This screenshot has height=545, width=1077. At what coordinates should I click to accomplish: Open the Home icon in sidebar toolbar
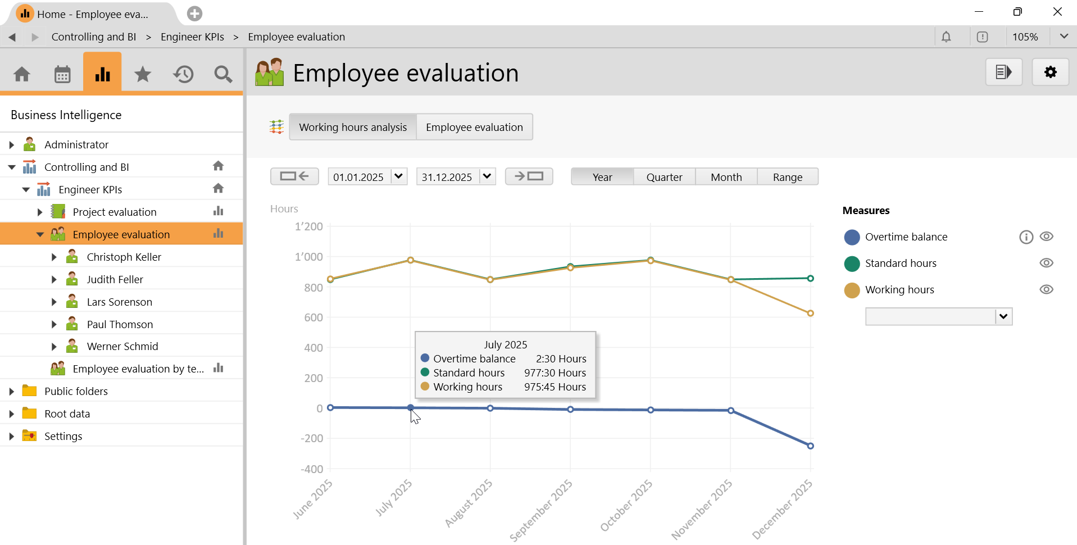point(22,74)
